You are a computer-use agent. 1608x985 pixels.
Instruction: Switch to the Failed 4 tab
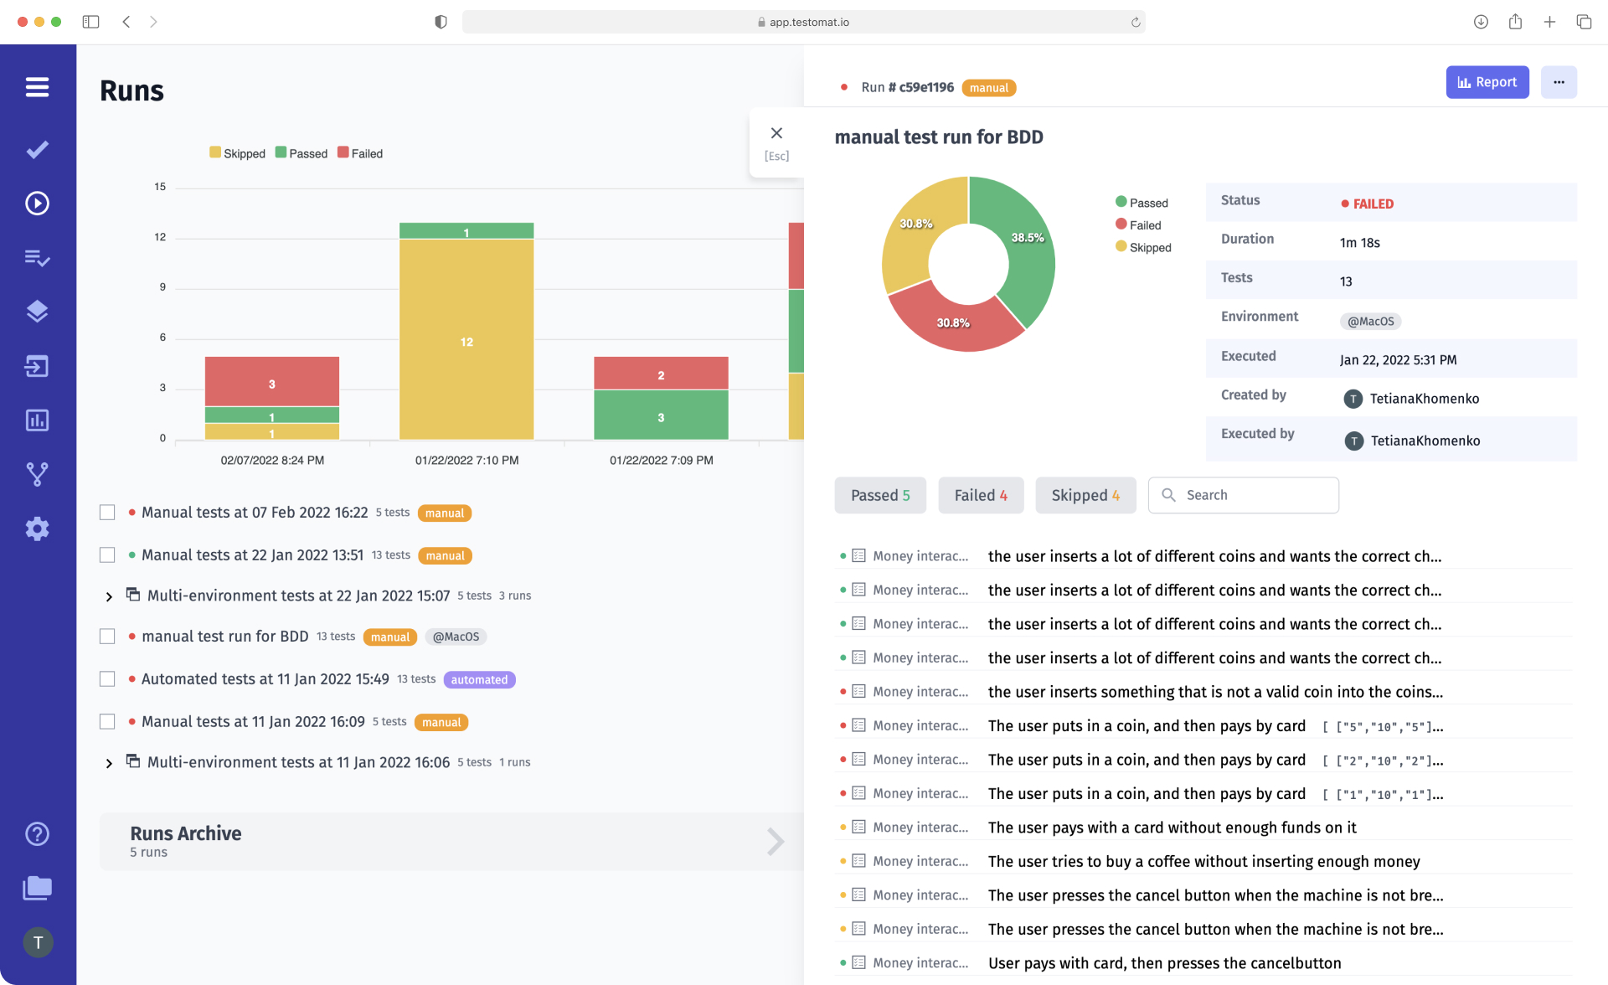[980, 495]
